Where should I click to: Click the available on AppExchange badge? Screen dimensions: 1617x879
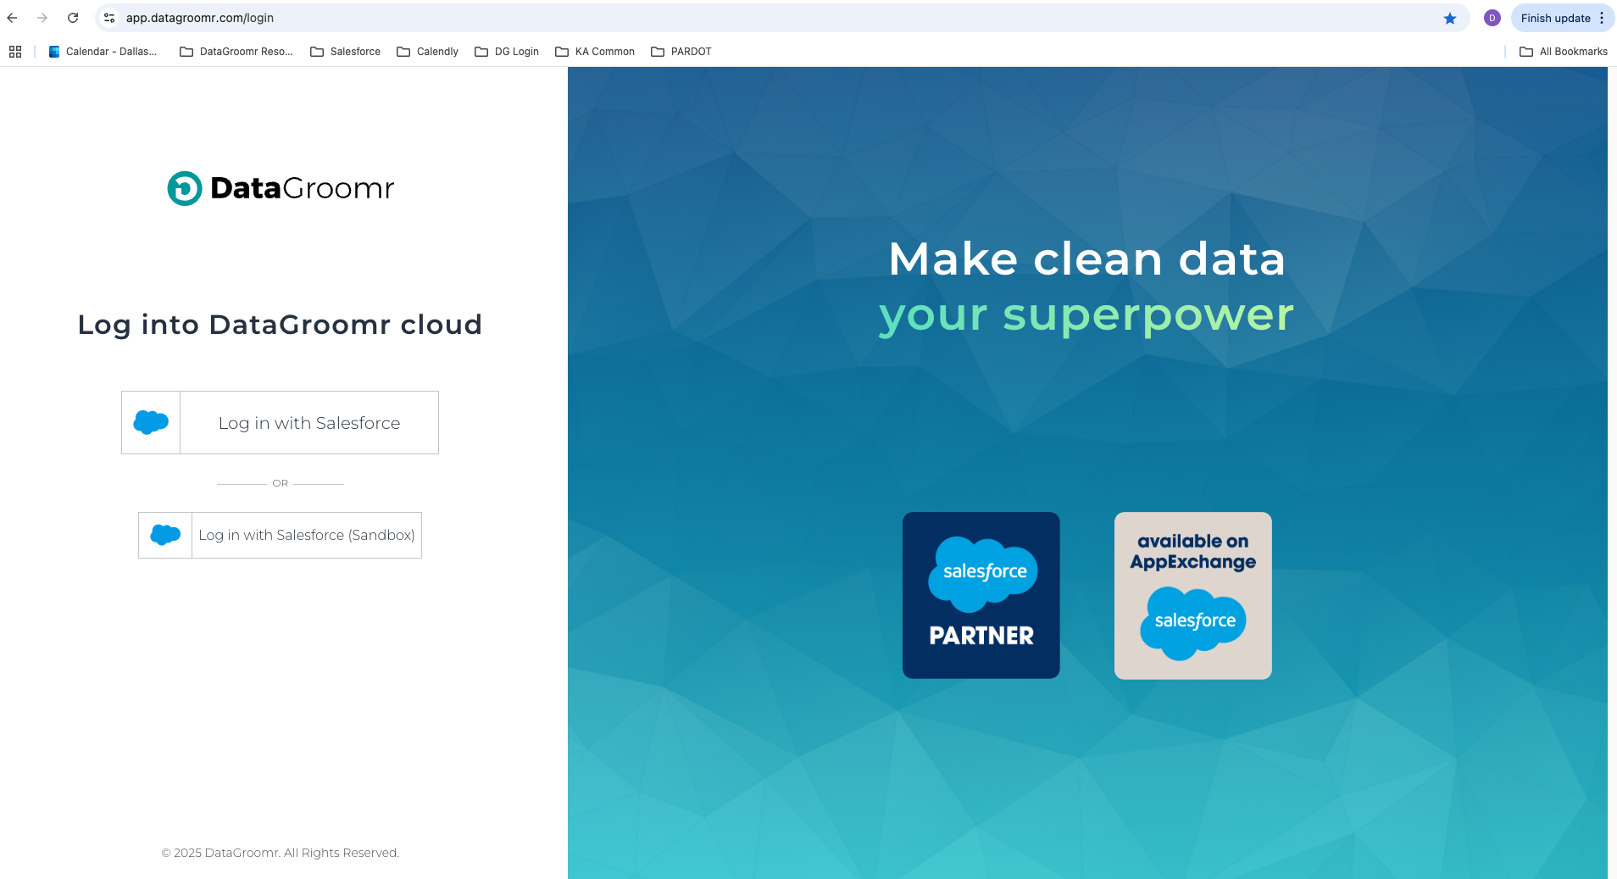click(x=1193, y=595)
